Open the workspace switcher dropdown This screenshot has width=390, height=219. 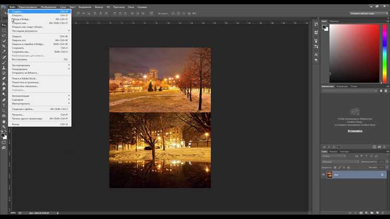(x=368, y=14)
